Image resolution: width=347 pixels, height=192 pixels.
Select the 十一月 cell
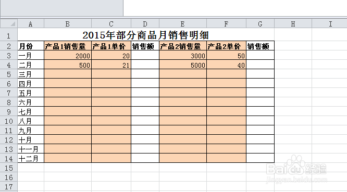31,149
